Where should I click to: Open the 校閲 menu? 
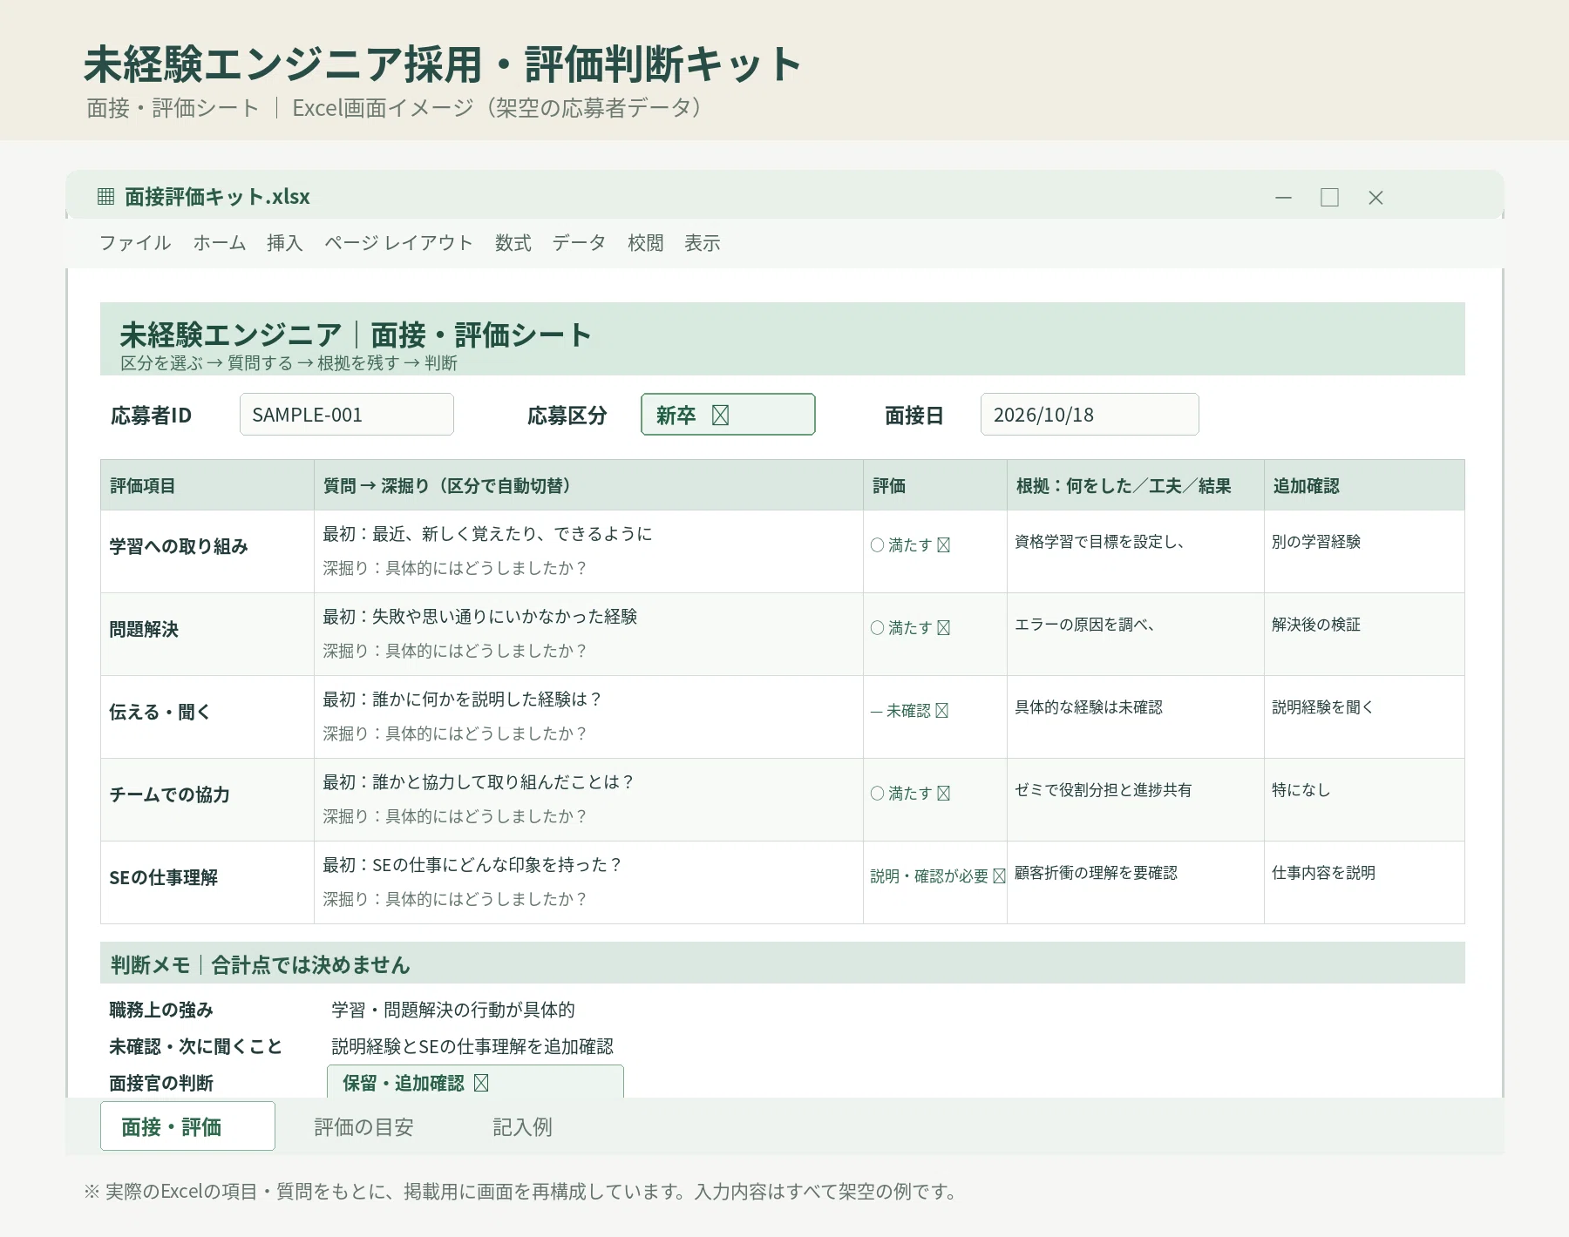[646, 243]
